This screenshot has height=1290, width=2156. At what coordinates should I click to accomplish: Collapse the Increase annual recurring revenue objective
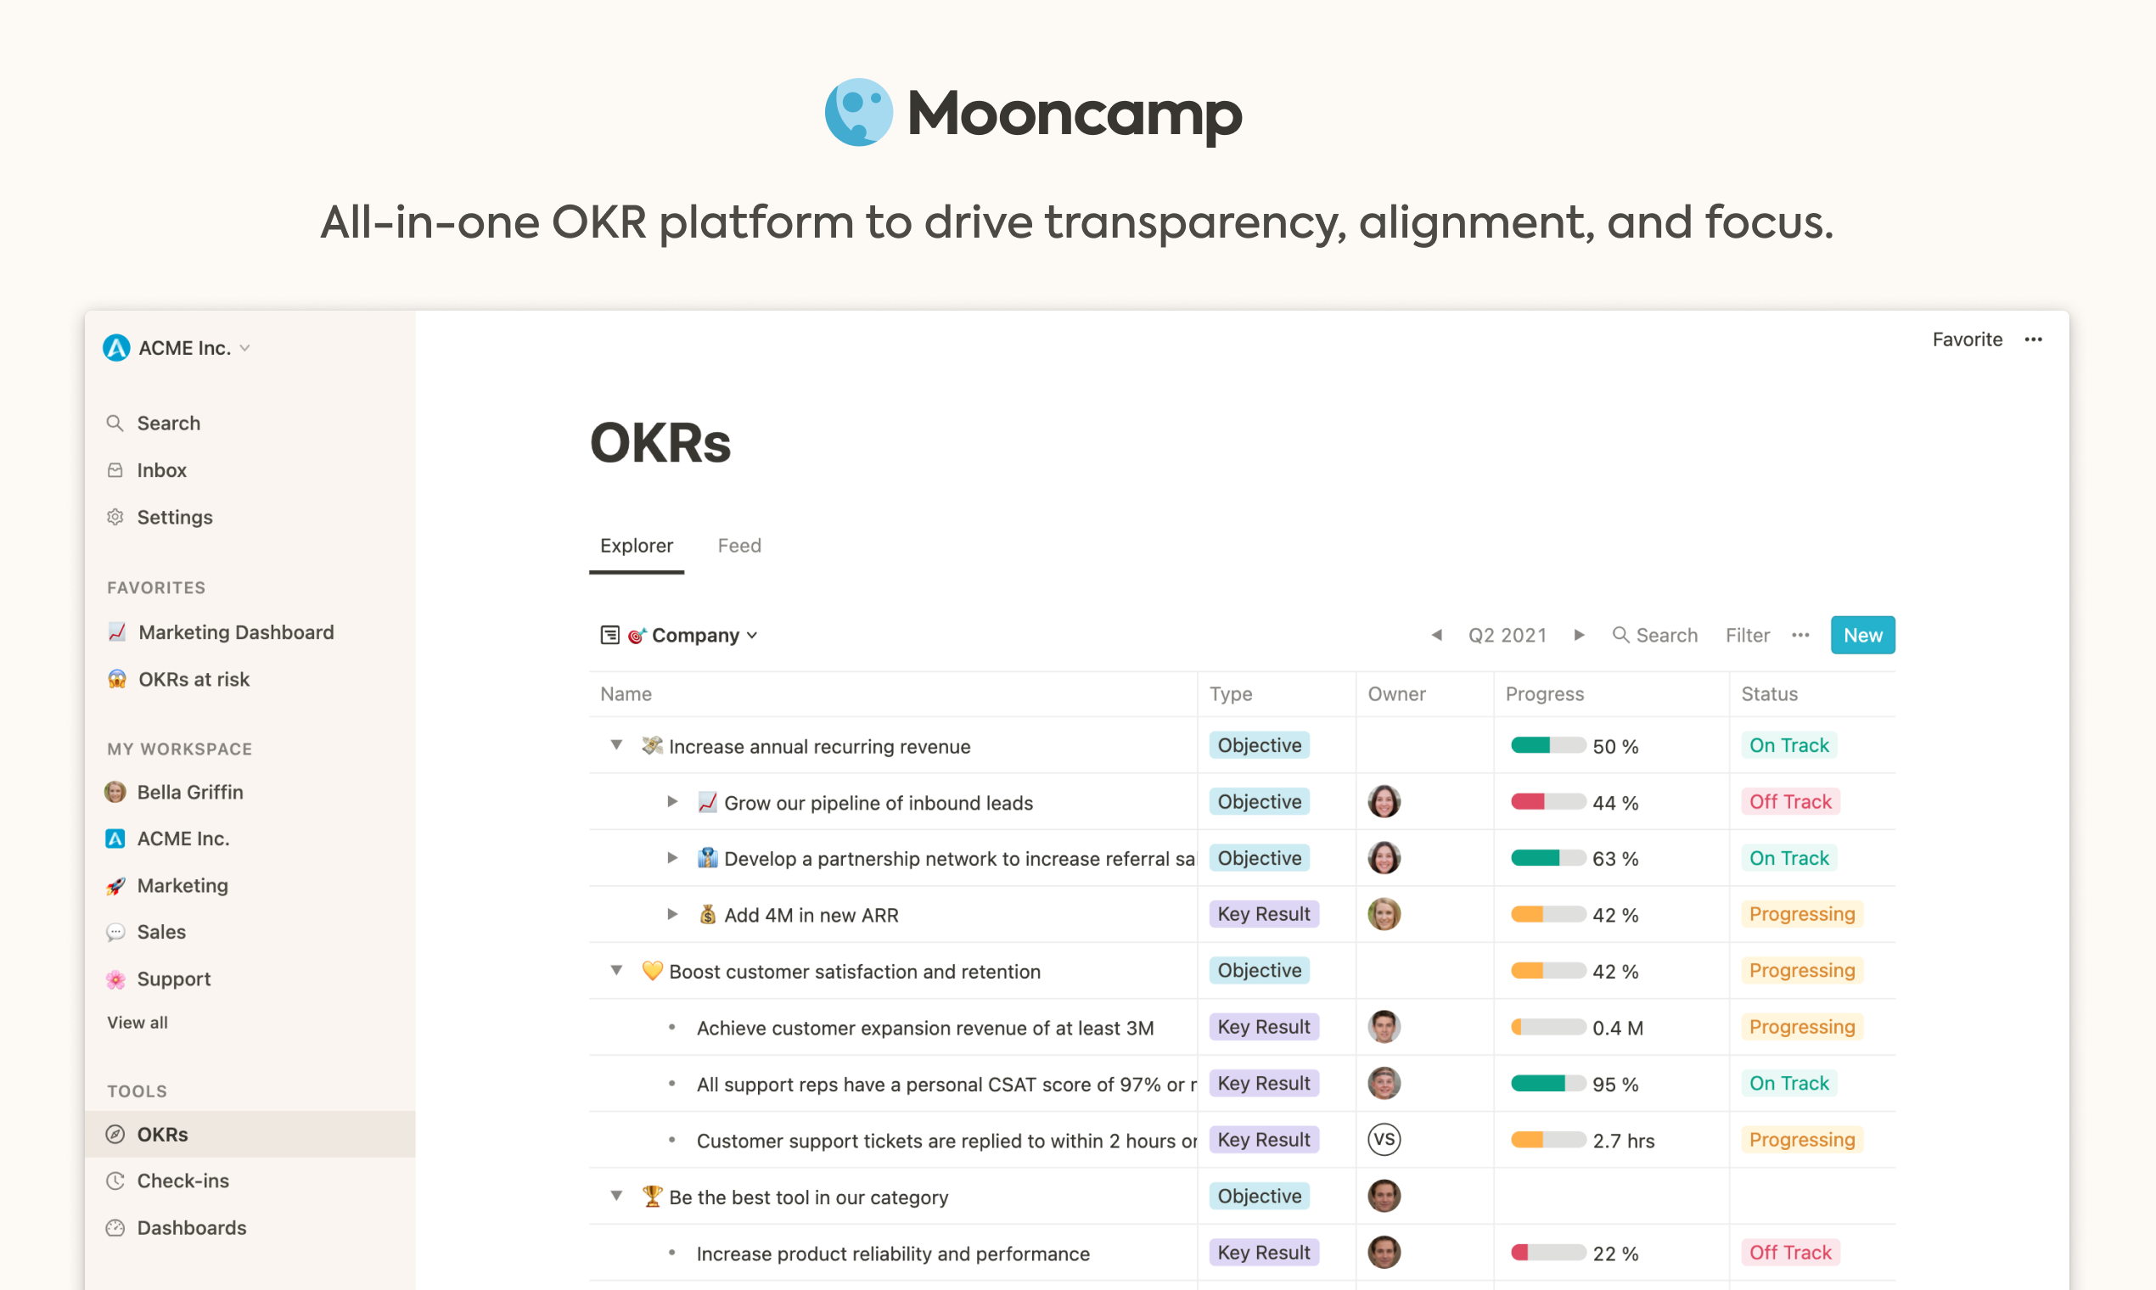(616, 745)
